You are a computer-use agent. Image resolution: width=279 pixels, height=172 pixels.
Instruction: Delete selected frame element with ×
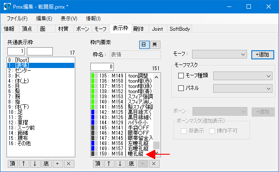[x=154, y=164]
